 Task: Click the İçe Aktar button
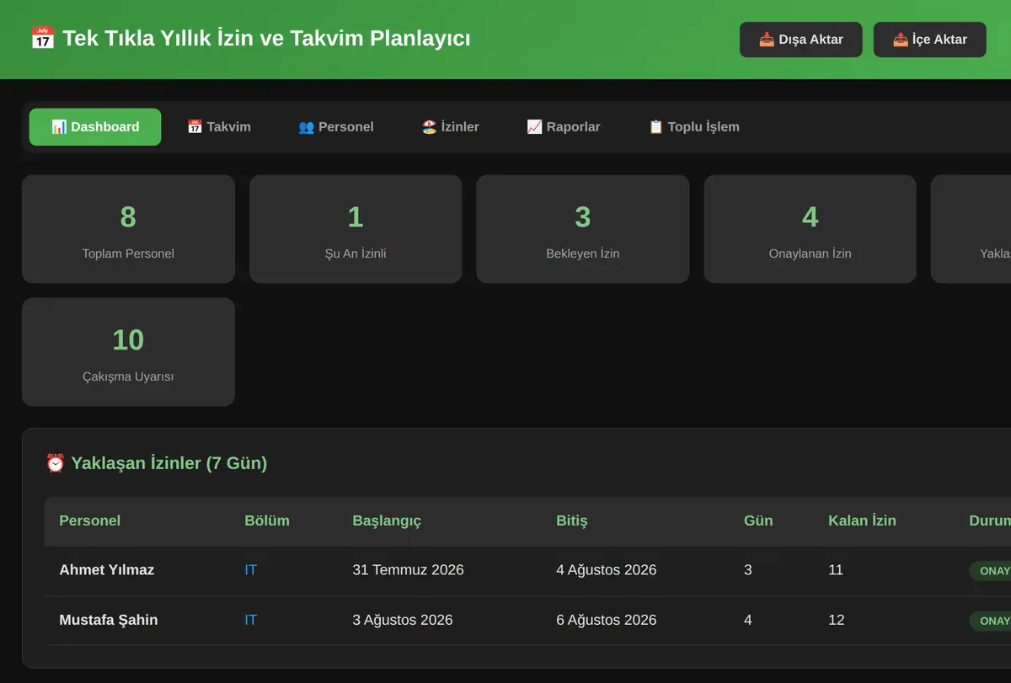tap(930, 40)
